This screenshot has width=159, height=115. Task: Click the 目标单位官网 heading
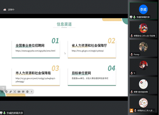(x=81, y=73)
